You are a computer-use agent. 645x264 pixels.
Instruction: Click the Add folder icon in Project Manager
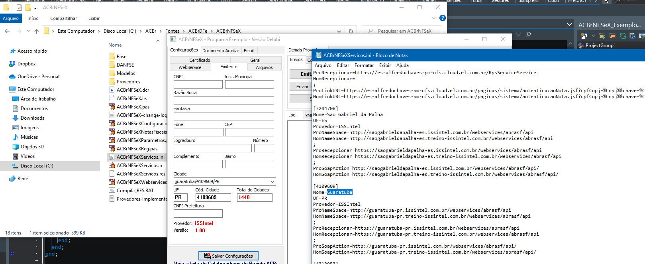point(602,36)
